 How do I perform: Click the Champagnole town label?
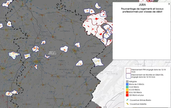pyautogui.click(x=74, y=51)
